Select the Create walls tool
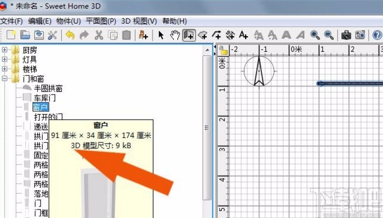Image resolution: width=383 pixels, height=218 pixels. (189, 35)
